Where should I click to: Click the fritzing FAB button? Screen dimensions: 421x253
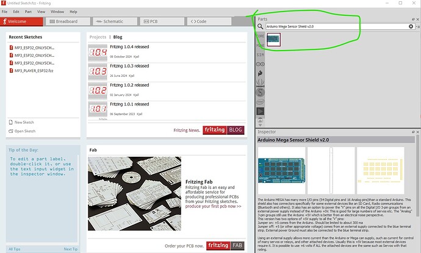pos(225,245)
